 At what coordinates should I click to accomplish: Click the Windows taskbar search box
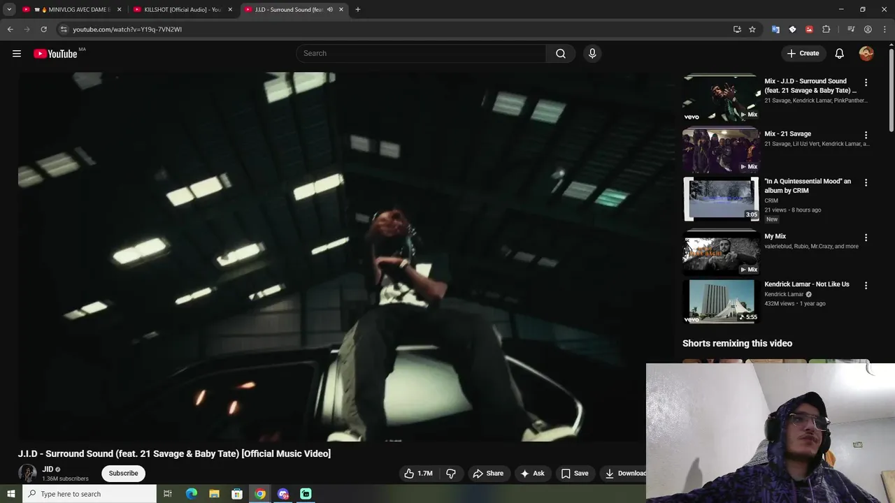click(89, 494)
